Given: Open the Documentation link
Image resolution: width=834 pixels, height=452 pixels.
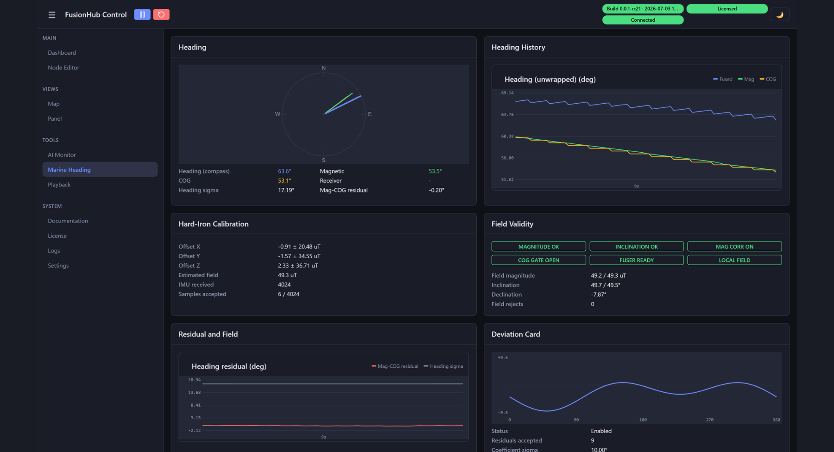Looking at the screenshot, I should [68, 221].
